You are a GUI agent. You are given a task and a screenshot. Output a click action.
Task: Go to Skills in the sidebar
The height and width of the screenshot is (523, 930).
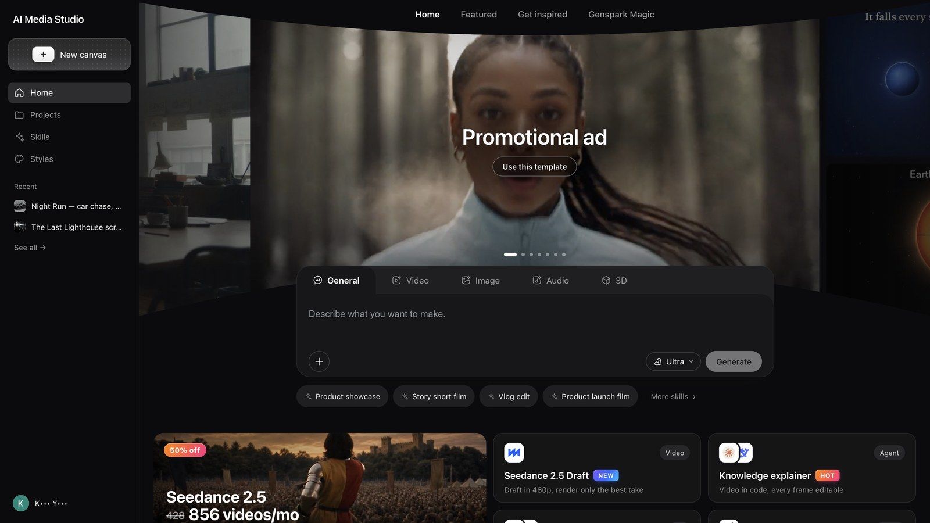pos(69,137)
